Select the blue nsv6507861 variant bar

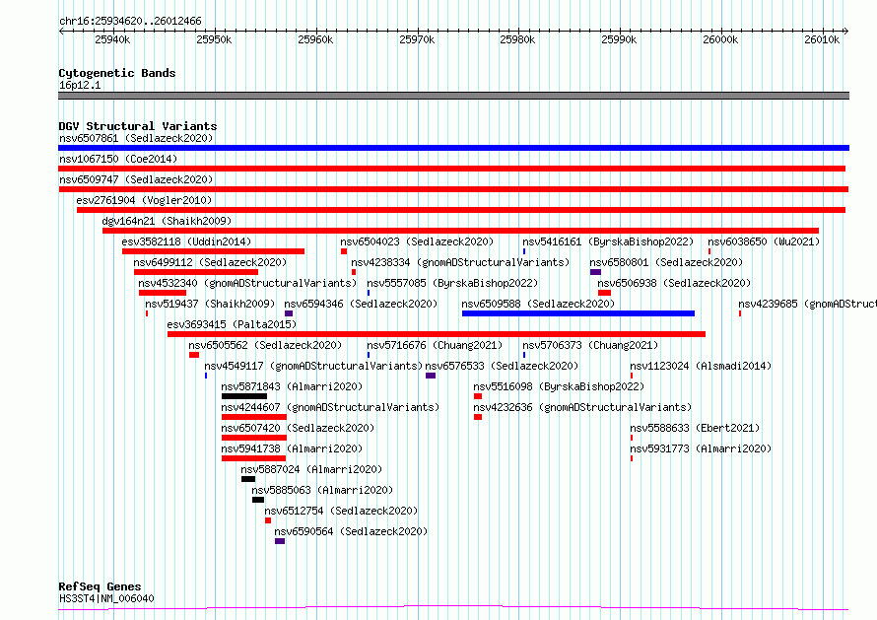[453, 148]
